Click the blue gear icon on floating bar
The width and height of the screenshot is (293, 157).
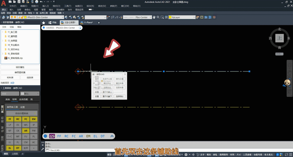pos(45,136)
